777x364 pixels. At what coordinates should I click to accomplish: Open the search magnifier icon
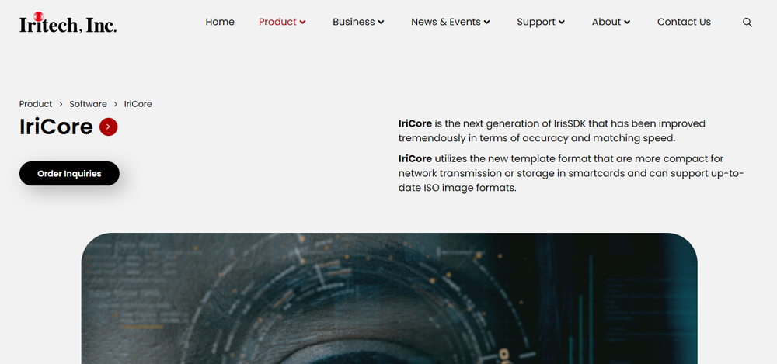[x=747, y=23]
